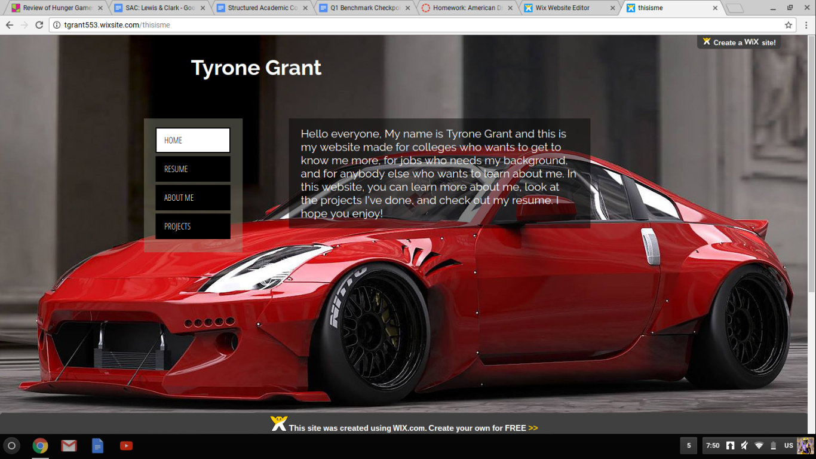Open the Chrome three-dot menu
The height and width of the screenshot is (459, 816).
click(x=806, y=25)
